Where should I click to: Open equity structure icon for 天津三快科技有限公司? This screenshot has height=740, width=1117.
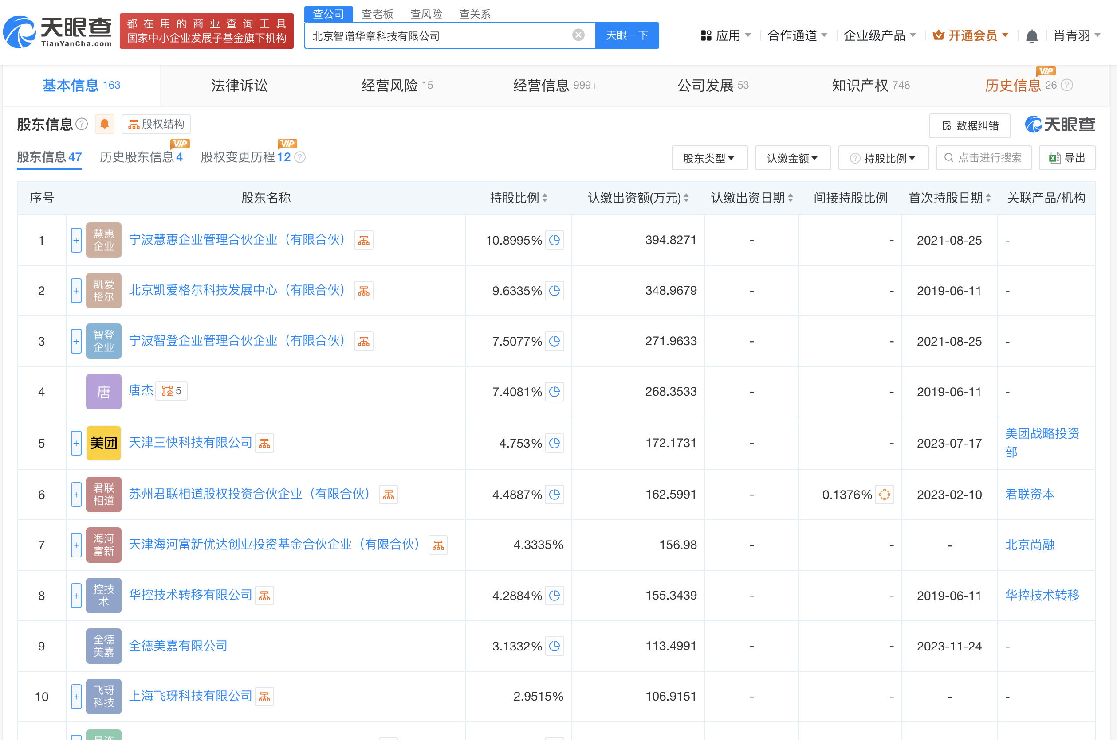click(264, 443)
